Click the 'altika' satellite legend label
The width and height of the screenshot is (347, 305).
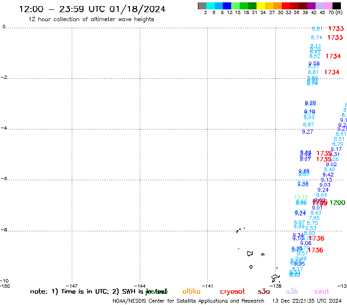pyautogui.click(x=191, y=291)
